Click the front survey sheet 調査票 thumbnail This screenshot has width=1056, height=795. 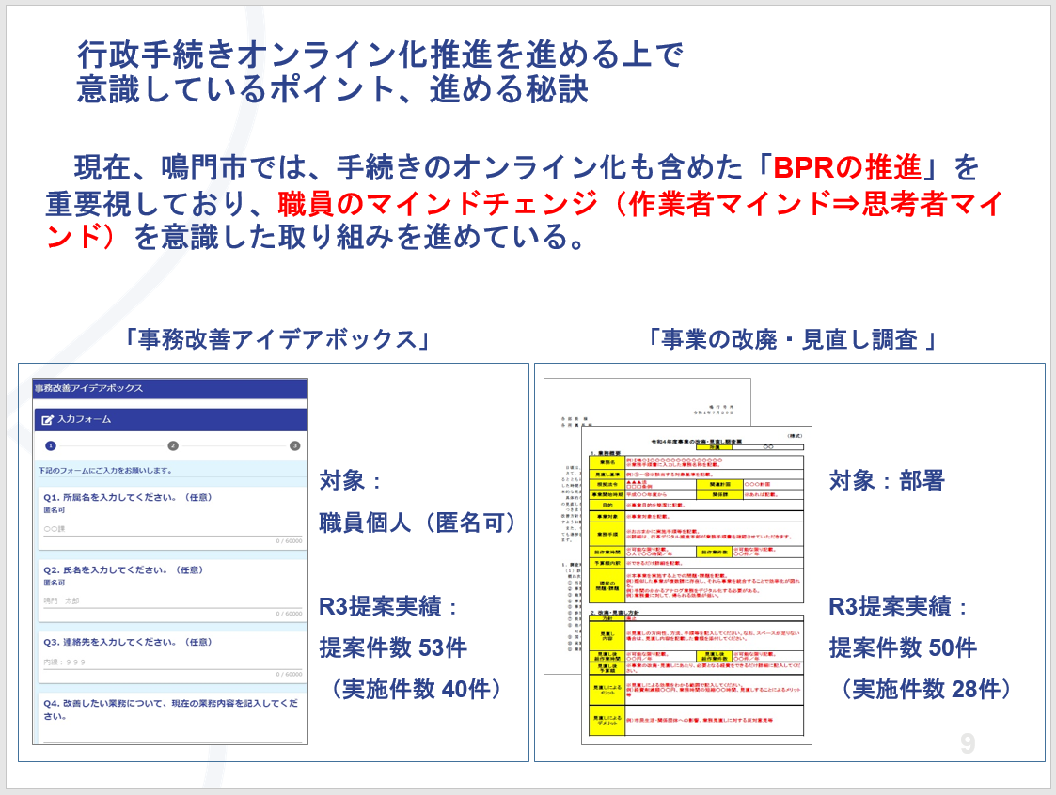pyautogui.click(x=697, y=585)
